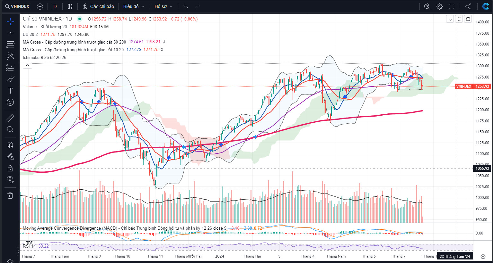Open the D interval selector

(x=55, y=6)
